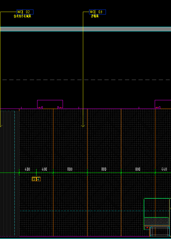Select the WD 02 material tag
Image resolution: width=171 pixels, height=239 pixels.
[25, 12]
